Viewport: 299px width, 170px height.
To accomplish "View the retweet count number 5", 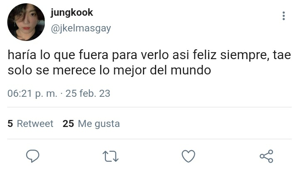I will [x=10, y=124].
